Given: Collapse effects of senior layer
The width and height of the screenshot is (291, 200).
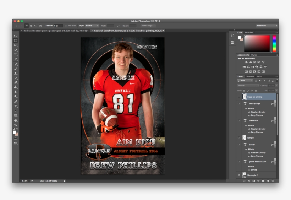Looking at the screenshot, I should (x=275, y=145).
